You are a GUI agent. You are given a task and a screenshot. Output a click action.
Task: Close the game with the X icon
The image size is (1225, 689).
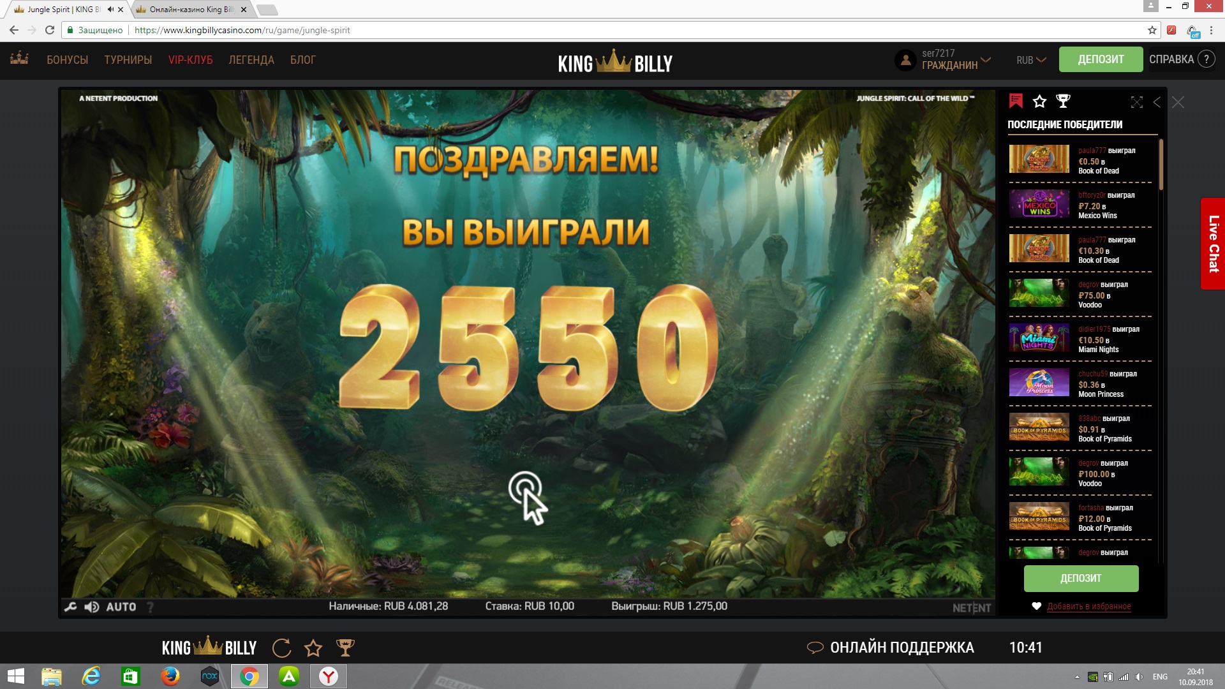pyautogui.click(x=1178, y=102)
